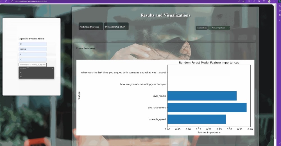Click the page vertical scrollbar
This screenshot has width=281, height=146.
point(275,72)
